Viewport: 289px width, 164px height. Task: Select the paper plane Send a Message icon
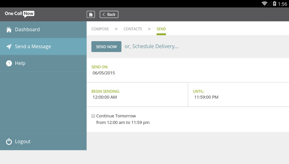[x=9, y=46]
